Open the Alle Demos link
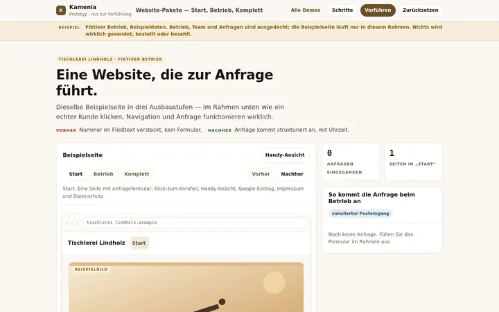 click(305, 10)
